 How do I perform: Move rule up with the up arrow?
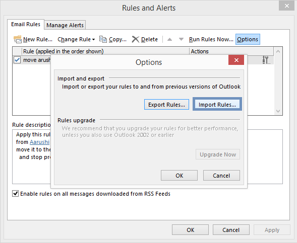click(x=170, y=39)
